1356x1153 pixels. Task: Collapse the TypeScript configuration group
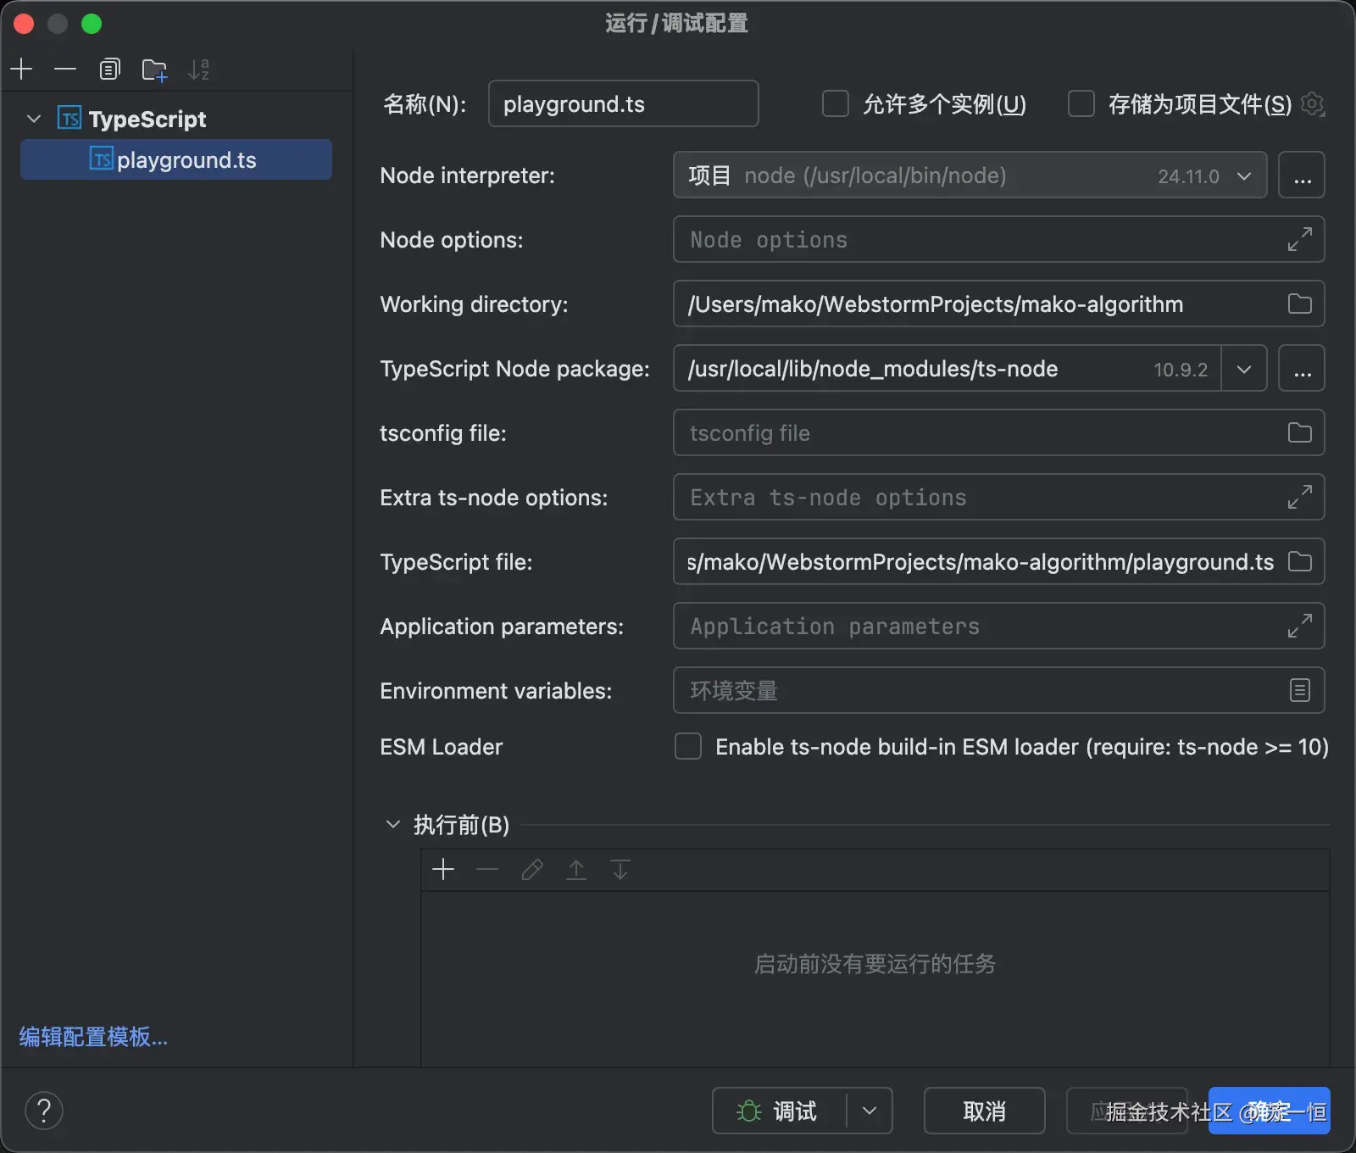[34, 119]
